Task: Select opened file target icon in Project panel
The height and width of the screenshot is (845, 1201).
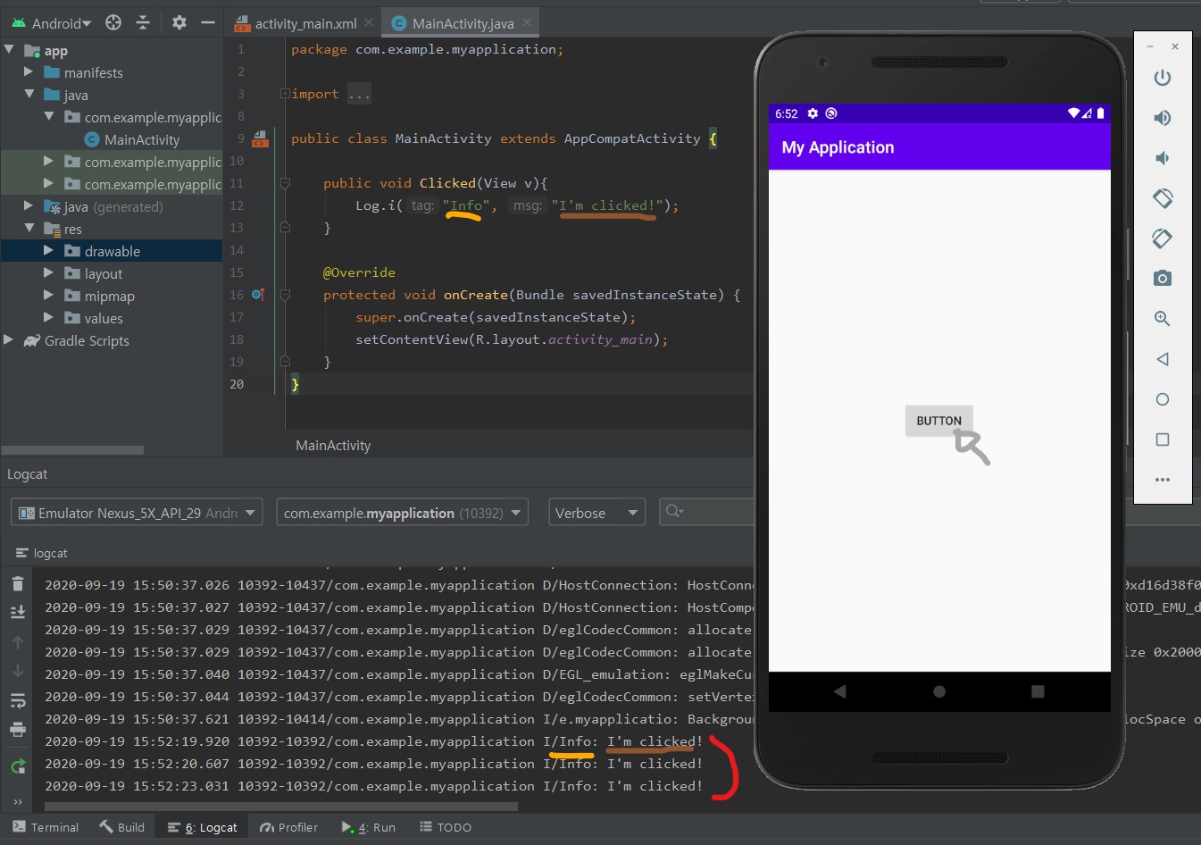Action: (x=113, y=22)
